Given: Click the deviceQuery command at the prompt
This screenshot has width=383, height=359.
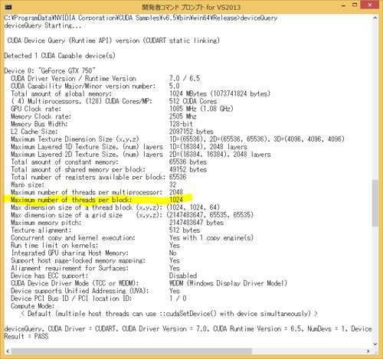Looking at the screenshot, I should [x=259, y=18].
